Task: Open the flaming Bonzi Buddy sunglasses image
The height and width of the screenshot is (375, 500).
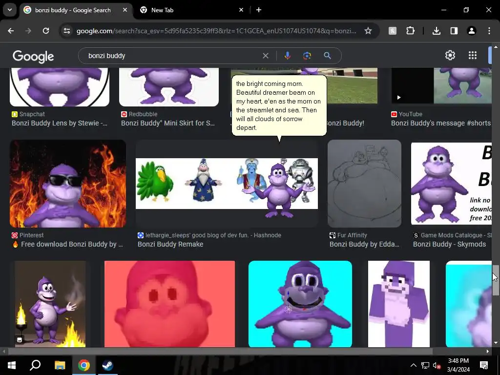Action: tap(68, 184)
